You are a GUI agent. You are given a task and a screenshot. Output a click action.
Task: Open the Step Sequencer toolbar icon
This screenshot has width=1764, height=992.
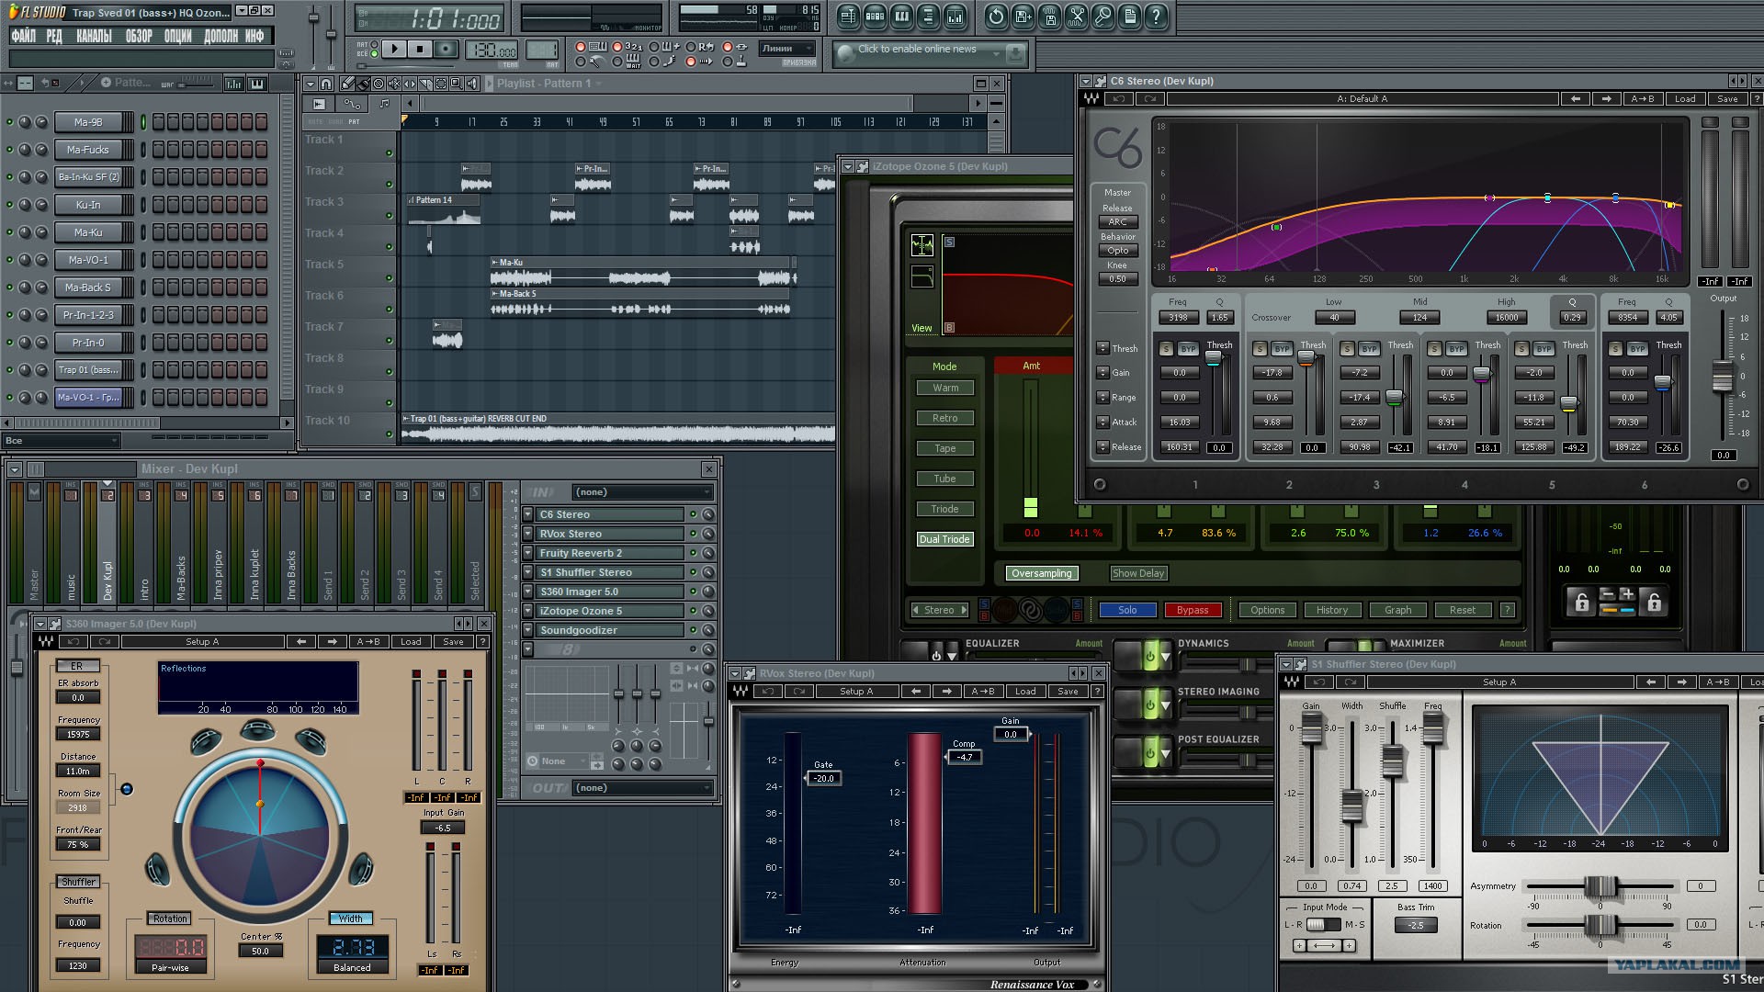point(875,16)
